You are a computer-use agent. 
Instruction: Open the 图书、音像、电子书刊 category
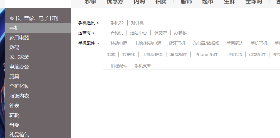pyautogui.click(x=34, y=18)
